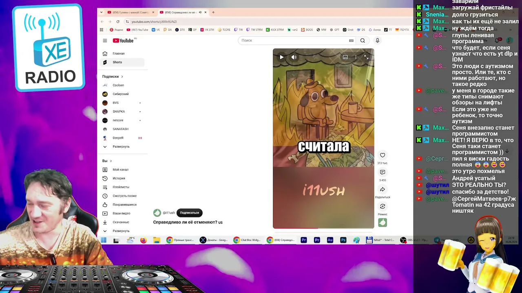Open Понравившиеся in the sidebar
Viewport: 522px width, 293px height.
(x=122, y=205)
